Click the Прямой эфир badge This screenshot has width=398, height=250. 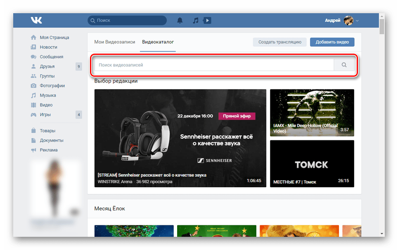237,116
